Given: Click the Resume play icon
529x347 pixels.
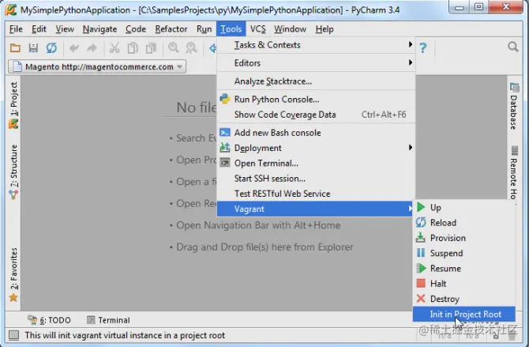Looking at the screenshot, I should (x=421, y=268).
